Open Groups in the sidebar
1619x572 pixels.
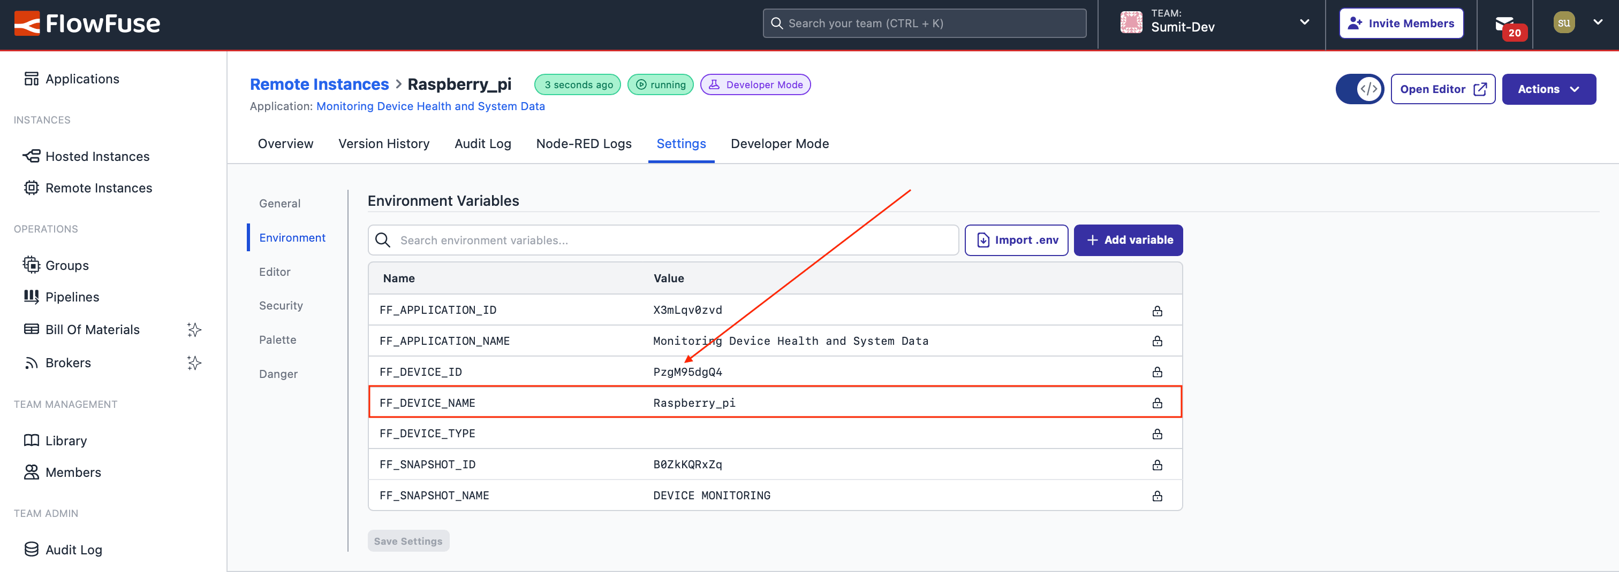click(66, 266)
